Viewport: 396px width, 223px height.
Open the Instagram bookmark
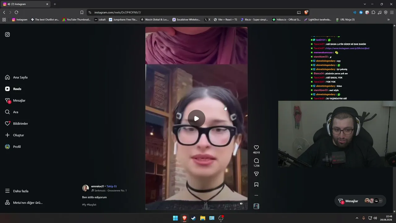point(19,20)
